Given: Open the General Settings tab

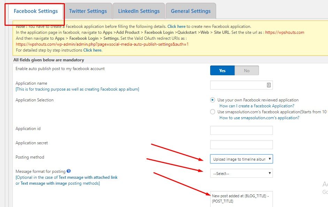Looking at the screenshot, I should (x=191, y=11).
